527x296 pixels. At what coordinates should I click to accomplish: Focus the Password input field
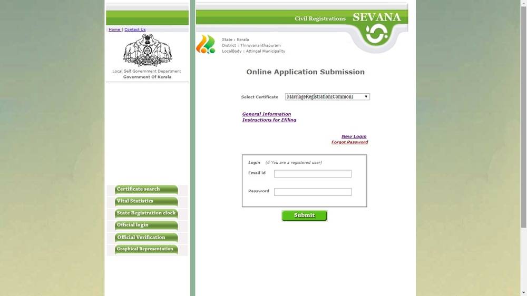(x=313, y=192)
